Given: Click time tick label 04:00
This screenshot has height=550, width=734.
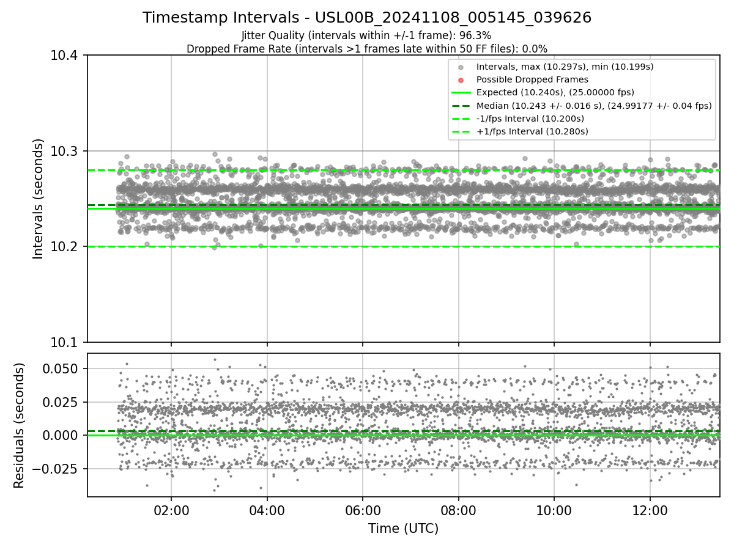Looking at the screenshot, I should (x=267, y=510).
